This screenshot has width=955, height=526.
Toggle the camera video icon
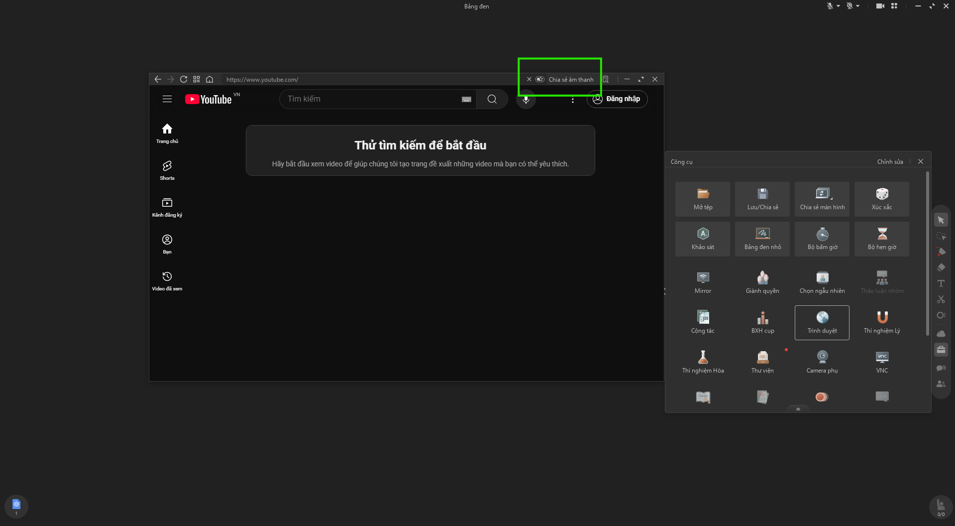880,6
